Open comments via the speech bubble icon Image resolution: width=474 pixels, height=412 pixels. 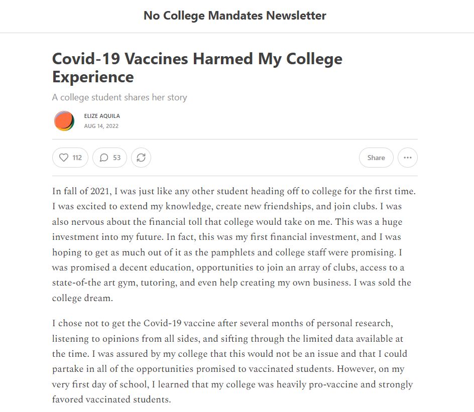pyautogui.click(x=104, y=158)
